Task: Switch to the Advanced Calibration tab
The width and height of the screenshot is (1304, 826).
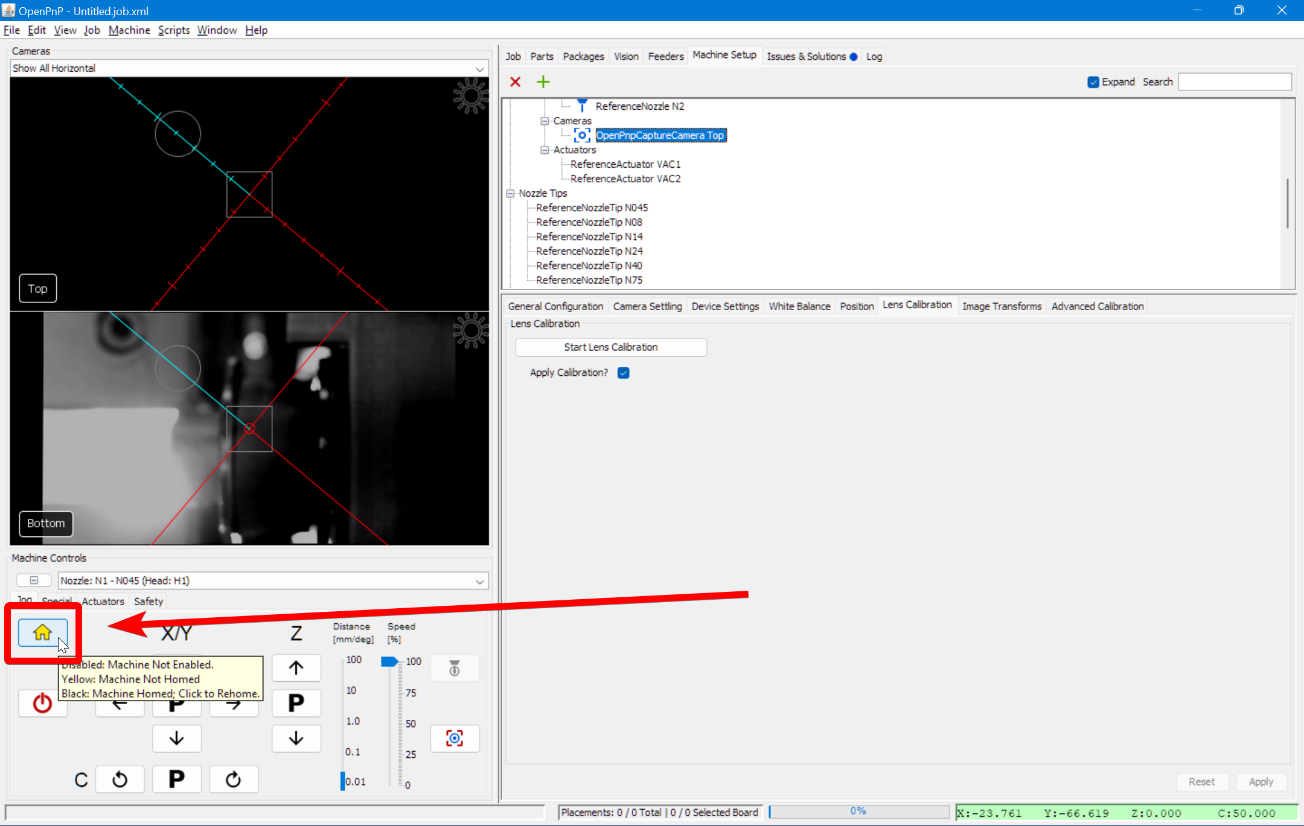Action: click(x=1097, y=307)
